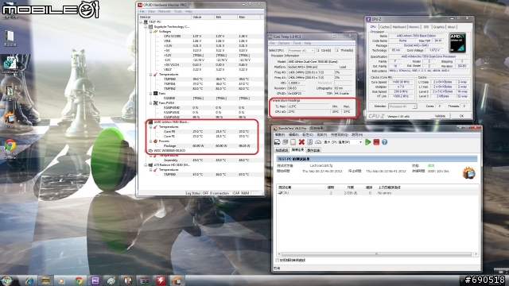Click the left scroll arrow in BurnInTest results
Image resolution: width=509 pixels, height=286 pixels.
coord(279,254)
